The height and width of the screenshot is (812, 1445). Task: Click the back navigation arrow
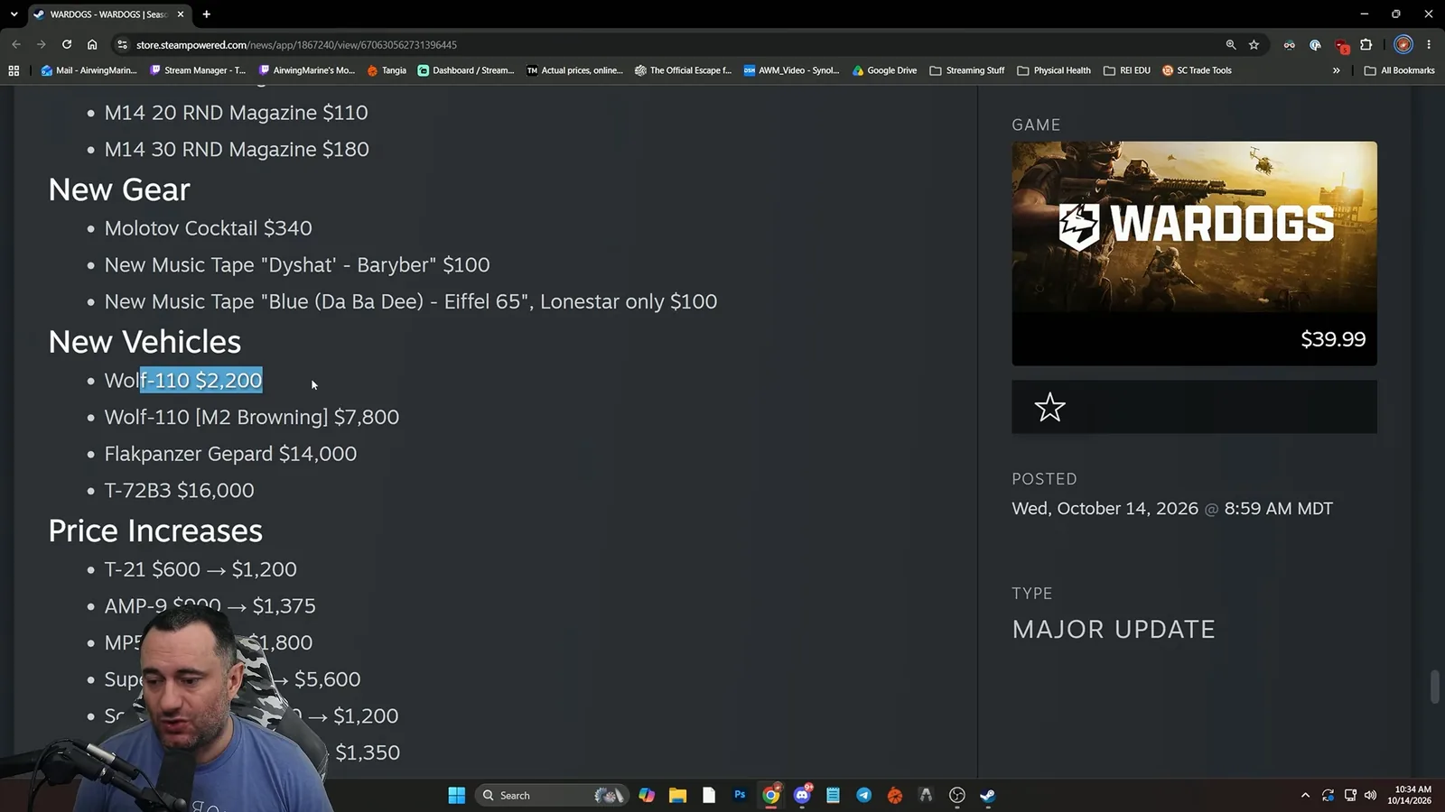[x=16, y=44]
